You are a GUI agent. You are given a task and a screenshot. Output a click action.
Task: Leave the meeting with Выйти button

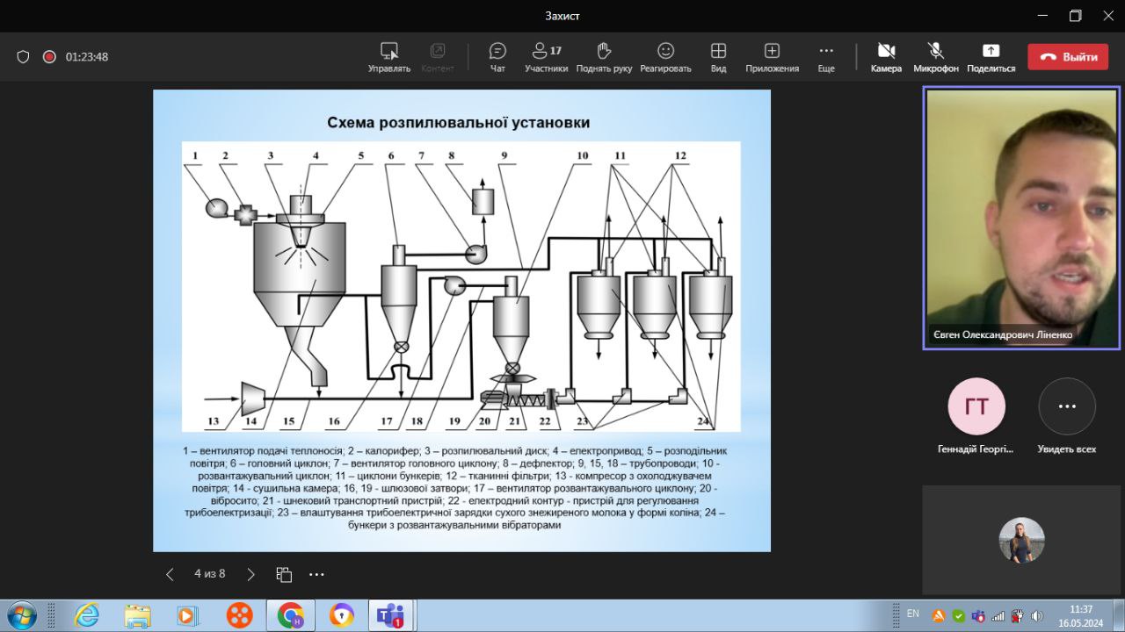pyautogui.click(x=1068, y=57)
